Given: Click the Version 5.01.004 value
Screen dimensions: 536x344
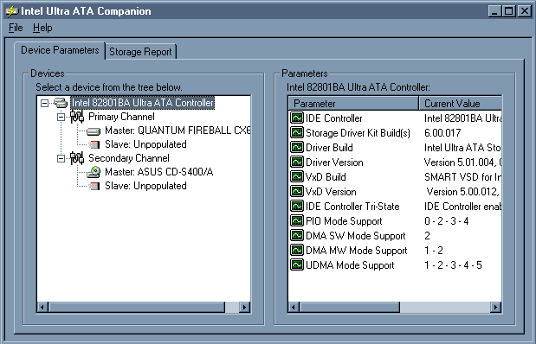Looking at the screenshot, I should pyautogui.click(x=462, y=162).
